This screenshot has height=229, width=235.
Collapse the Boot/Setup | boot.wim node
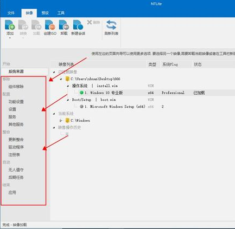point(68,100)
